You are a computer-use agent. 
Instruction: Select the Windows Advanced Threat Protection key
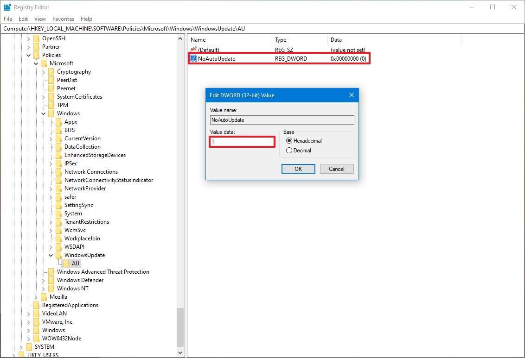[x=103, y=272]
